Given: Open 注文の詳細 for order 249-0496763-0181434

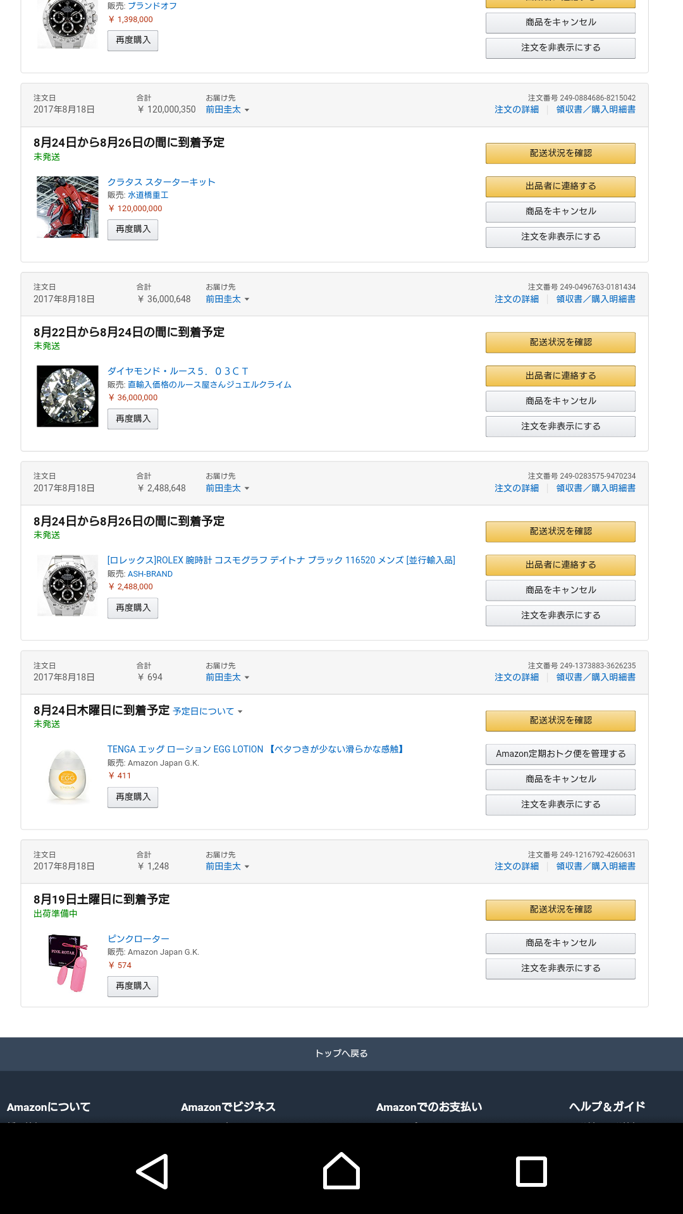Looking at the screenshot, I should [517, 299].
